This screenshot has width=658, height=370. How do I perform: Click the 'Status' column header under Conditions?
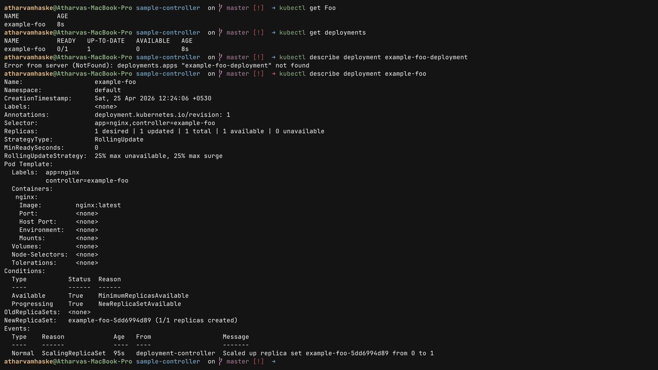80,280
